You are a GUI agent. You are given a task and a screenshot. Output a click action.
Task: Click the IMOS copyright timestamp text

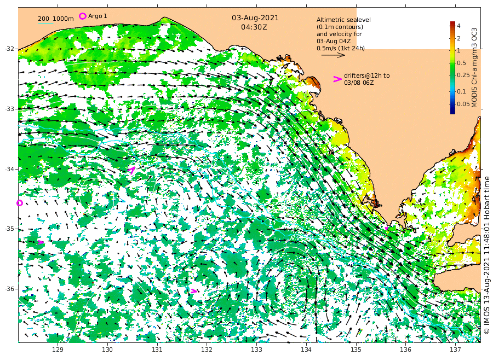(x=487, y=255)
